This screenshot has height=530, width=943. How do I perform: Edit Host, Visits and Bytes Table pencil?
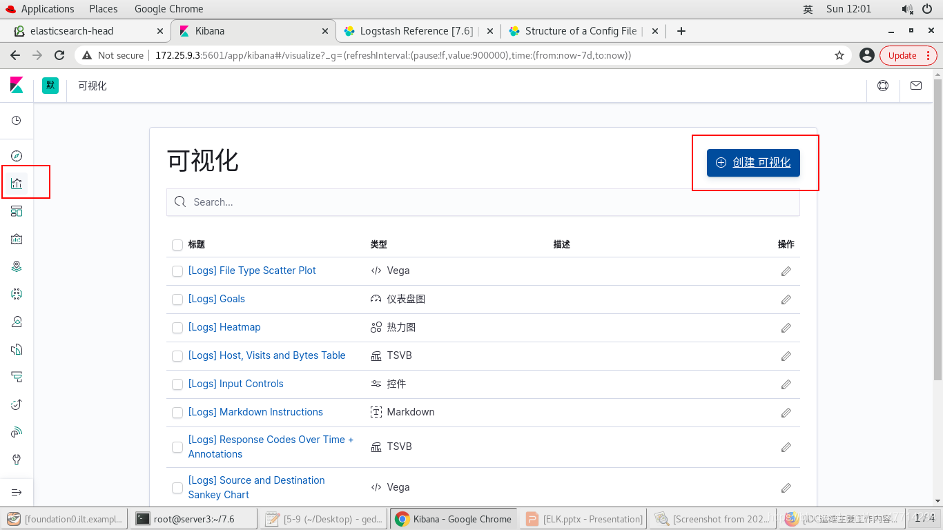[786, 356]
